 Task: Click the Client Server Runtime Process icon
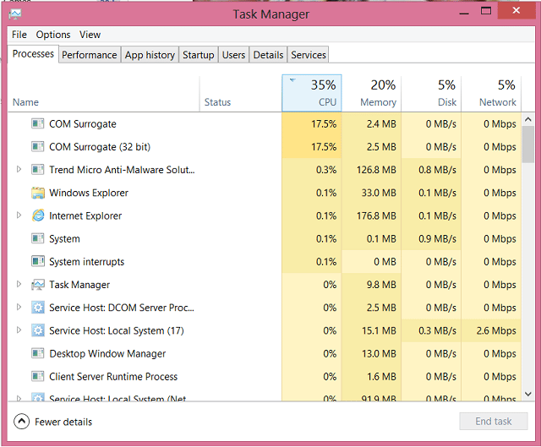[37, 376]
